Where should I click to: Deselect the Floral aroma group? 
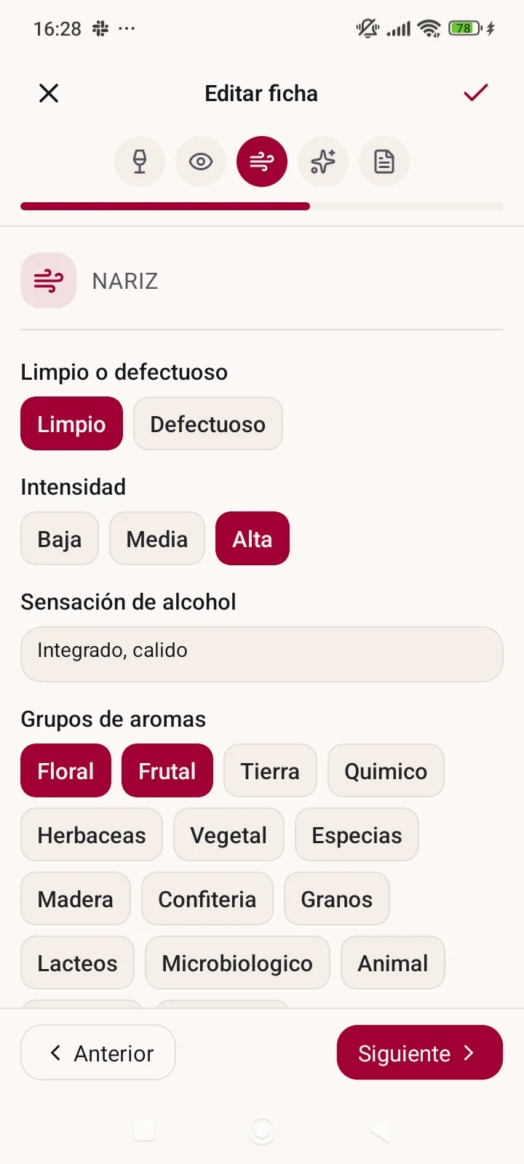pos(65,771)
